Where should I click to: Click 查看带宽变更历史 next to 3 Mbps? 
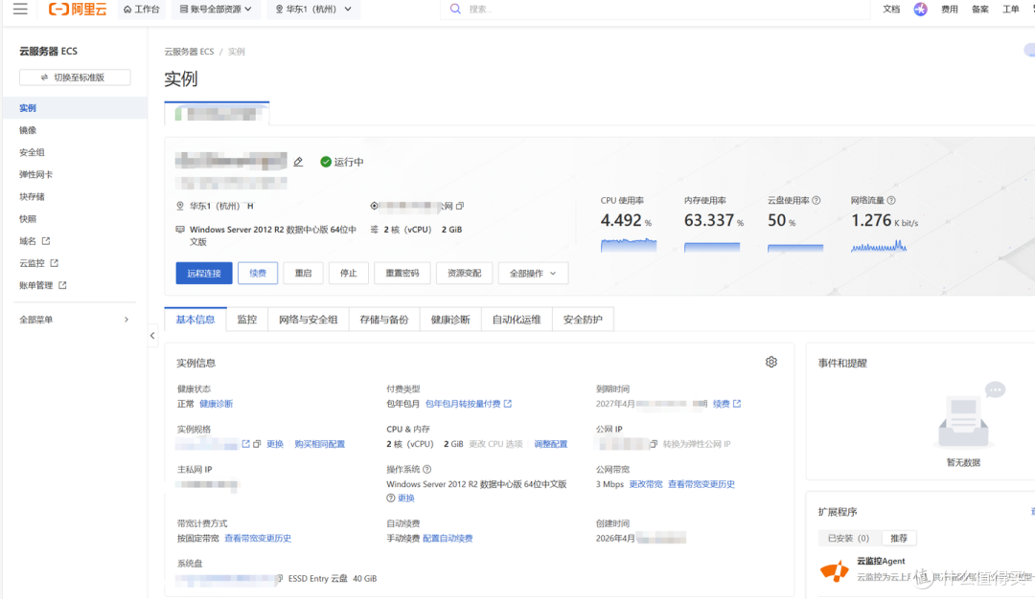701,484
